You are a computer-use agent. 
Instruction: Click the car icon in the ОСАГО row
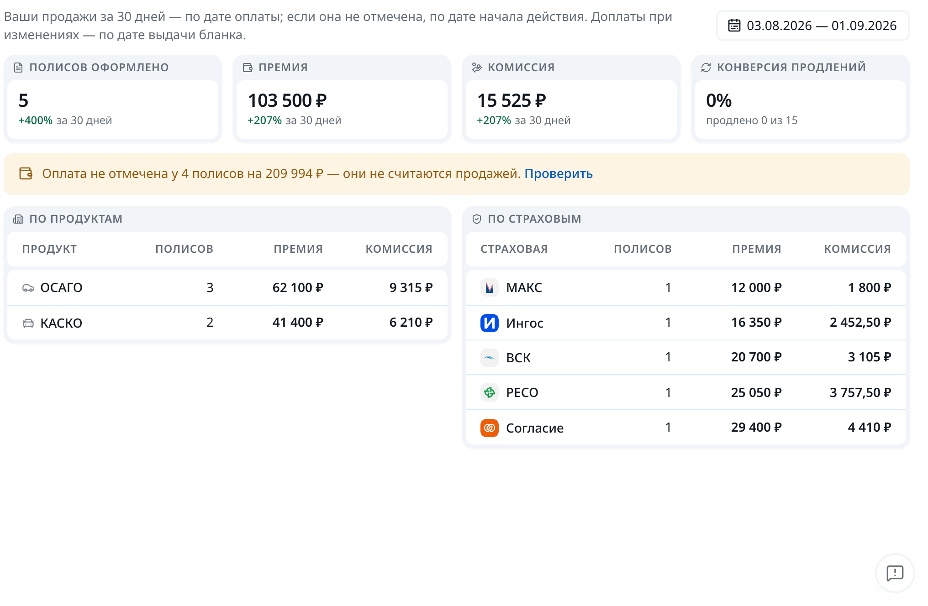[28, 287]
